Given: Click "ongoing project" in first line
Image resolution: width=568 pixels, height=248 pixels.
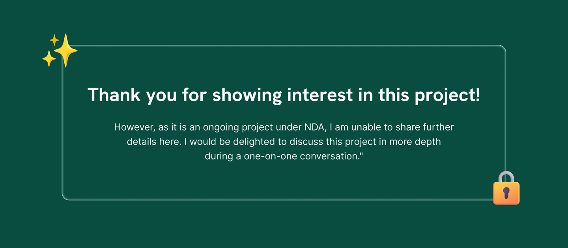Looking at the screenshot, I should (238, 127).
